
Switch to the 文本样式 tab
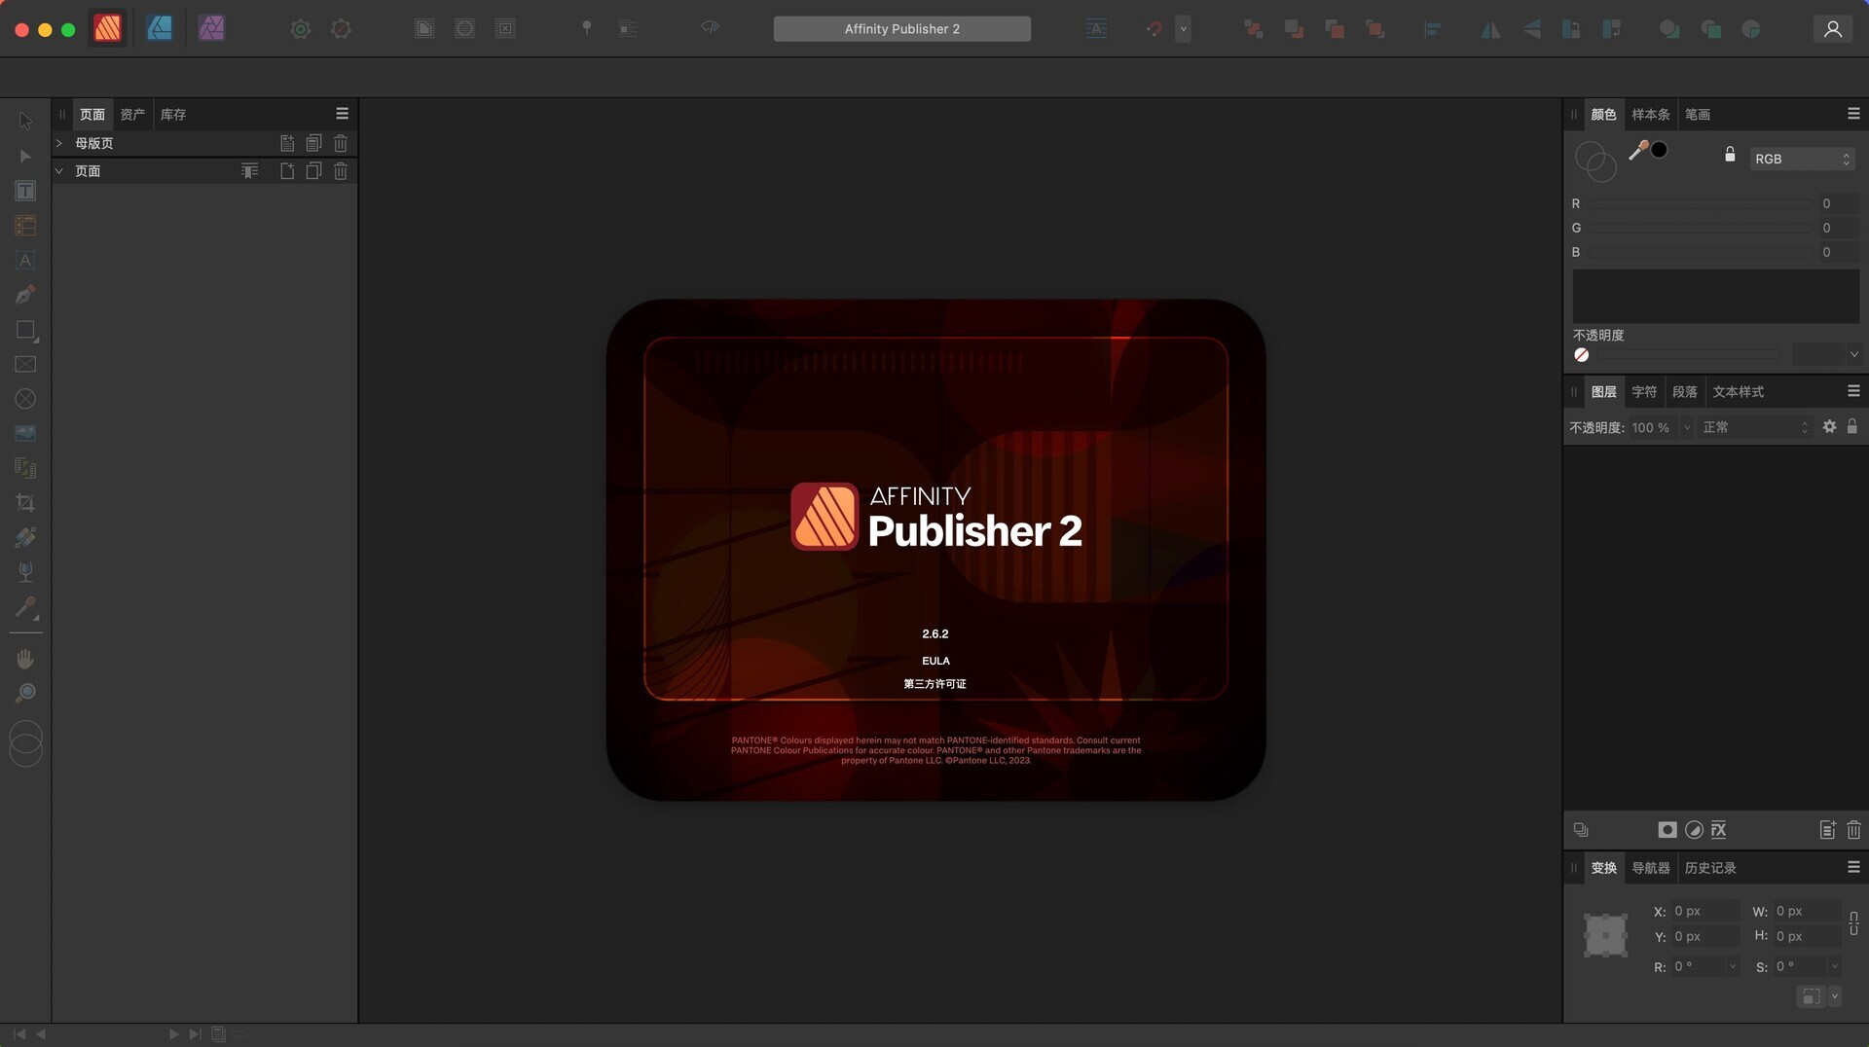(1739, 392)
